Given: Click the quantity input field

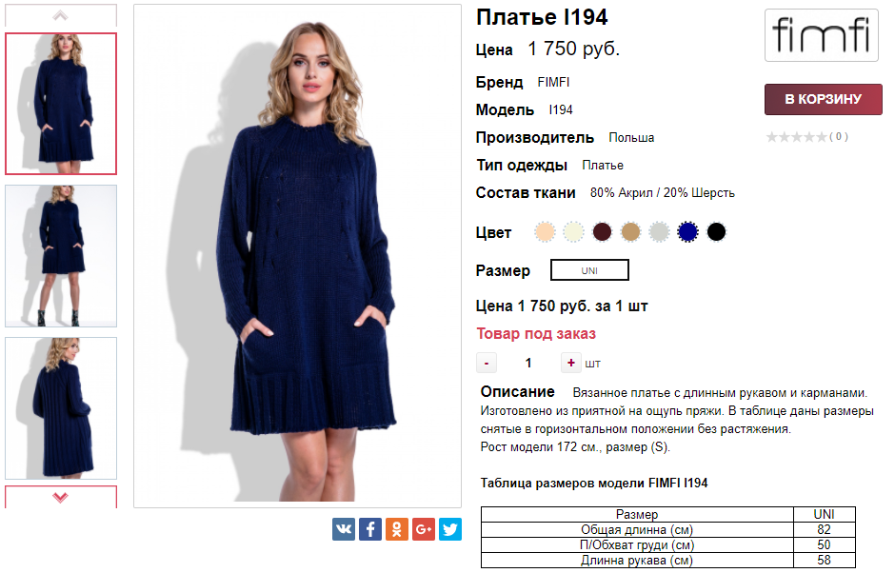Looking at the screenshot, I should tap(528, 363).
